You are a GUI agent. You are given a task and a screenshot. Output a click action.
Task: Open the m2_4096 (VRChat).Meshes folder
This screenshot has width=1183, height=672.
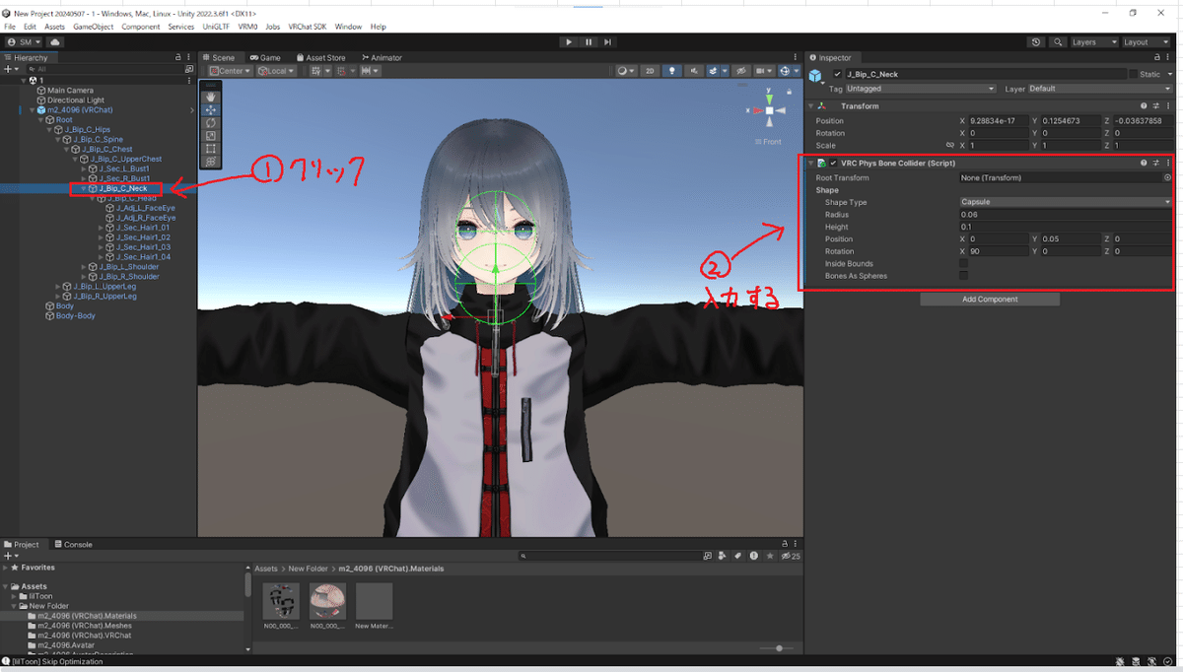(87, 626)
